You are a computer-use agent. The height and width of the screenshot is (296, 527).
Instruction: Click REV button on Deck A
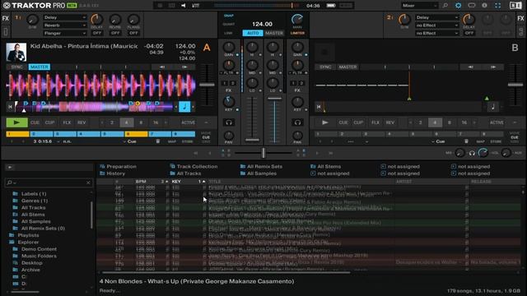pos(82,123)
